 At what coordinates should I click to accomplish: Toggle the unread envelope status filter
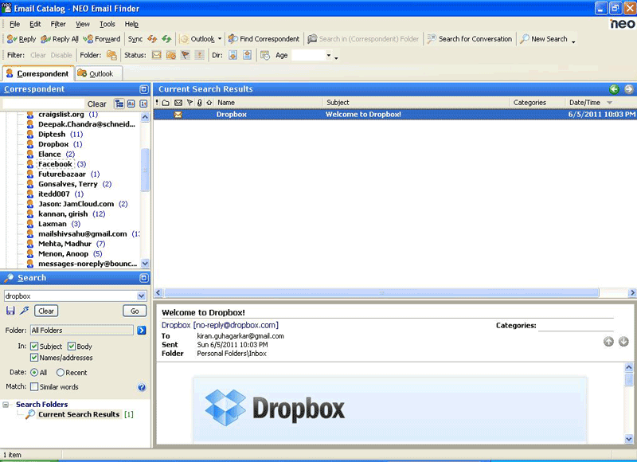[156, 55]
